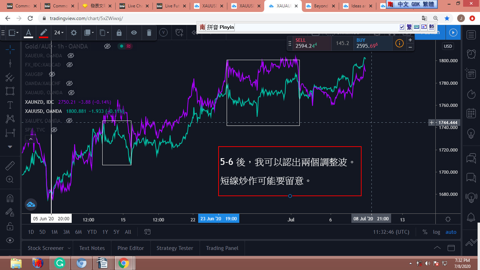Select the ruler measure tool

tap(10, 166)
